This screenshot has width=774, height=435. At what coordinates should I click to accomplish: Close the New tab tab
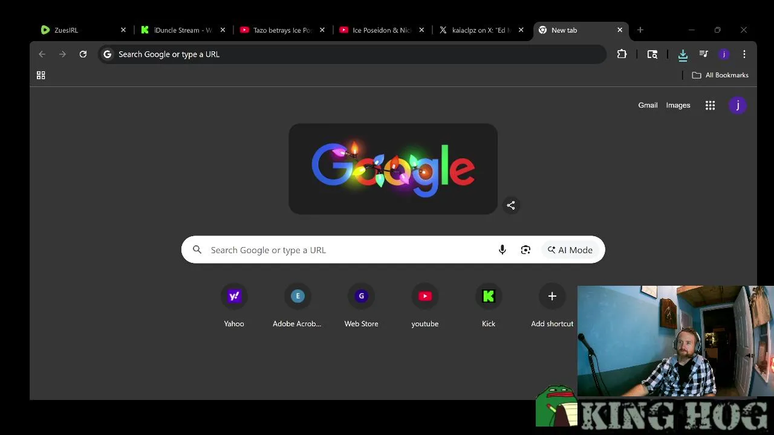pos(620,30)
